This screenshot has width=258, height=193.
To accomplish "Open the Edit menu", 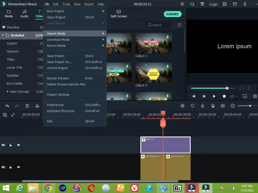I will tap(56, 4).
